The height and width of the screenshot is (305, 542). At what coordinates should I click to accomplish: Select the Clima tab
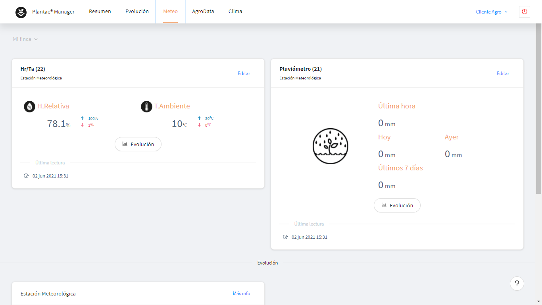pyautogui.click(x=235, y=12)
